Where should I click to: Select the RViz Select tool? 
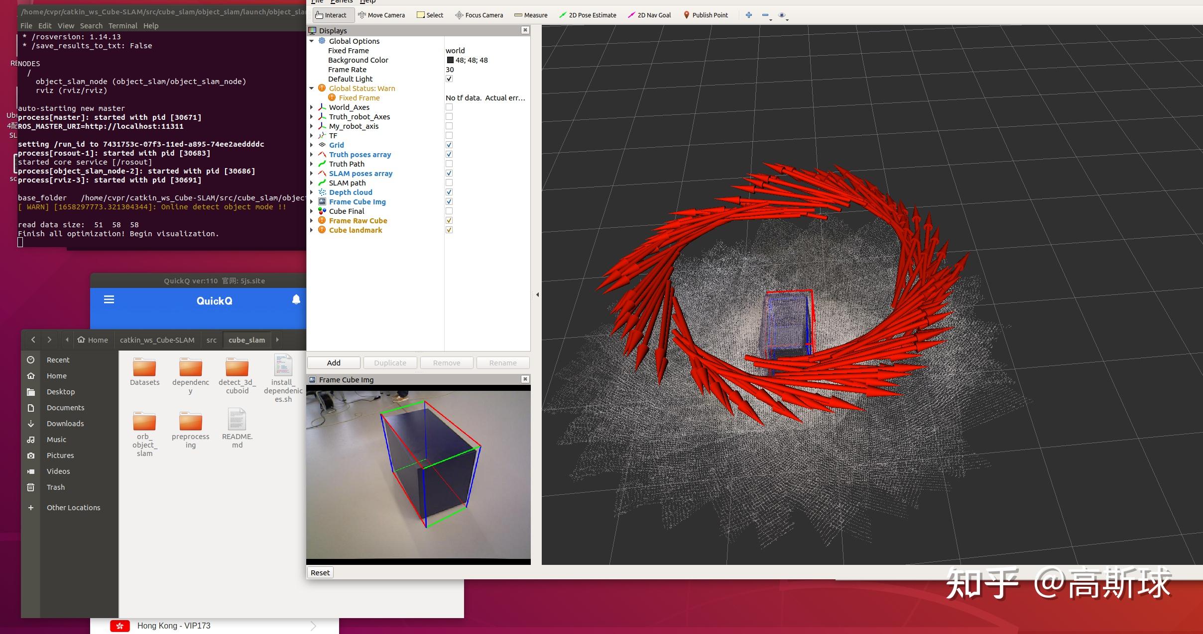(429, 15)
